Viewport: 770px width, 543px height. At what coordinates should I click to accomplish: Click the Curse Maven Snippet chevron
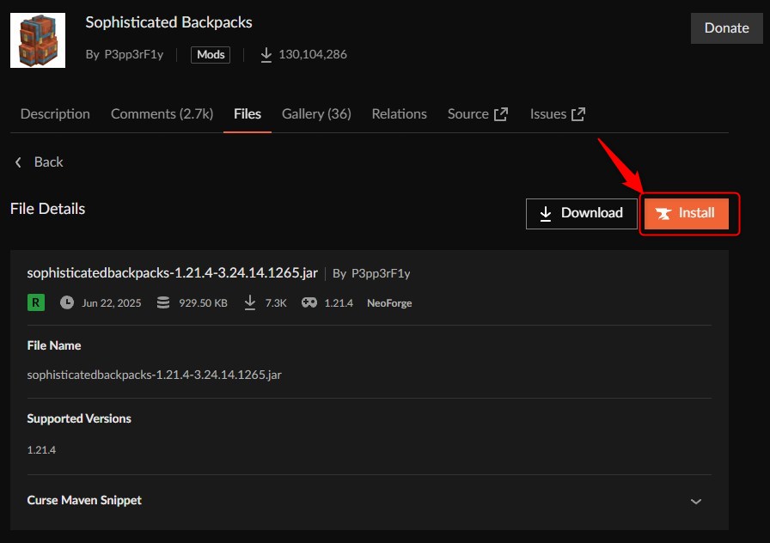695,501
